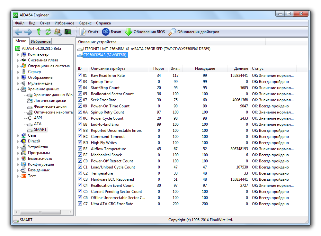321x236 pixels.
Task: Collapse the Хранение данных tree node
Action: [x=18, y=89]
